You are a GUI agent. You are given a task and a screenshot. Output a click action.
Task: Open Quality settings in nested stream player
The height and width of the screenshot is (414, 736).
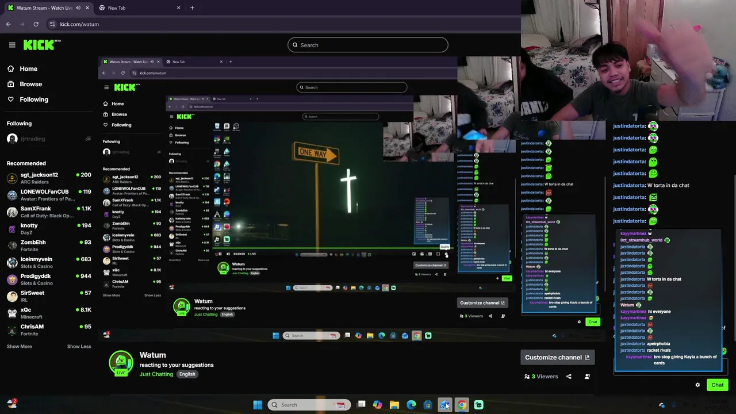click(x=446, y=254)
